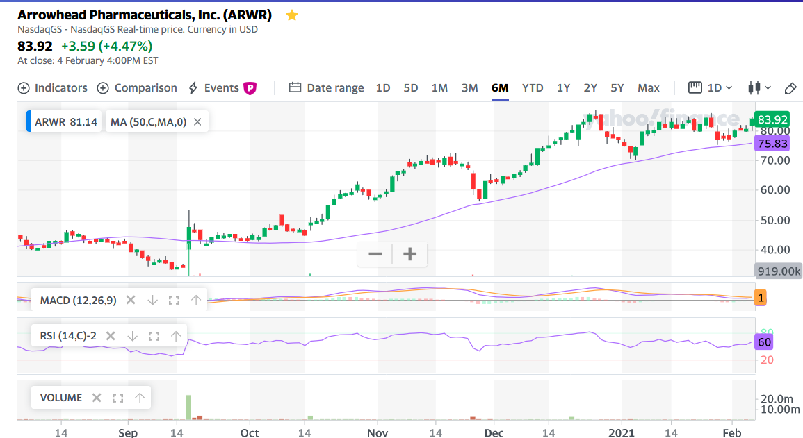
Task: Zoom in the chart with plus button
Action: 409,254
